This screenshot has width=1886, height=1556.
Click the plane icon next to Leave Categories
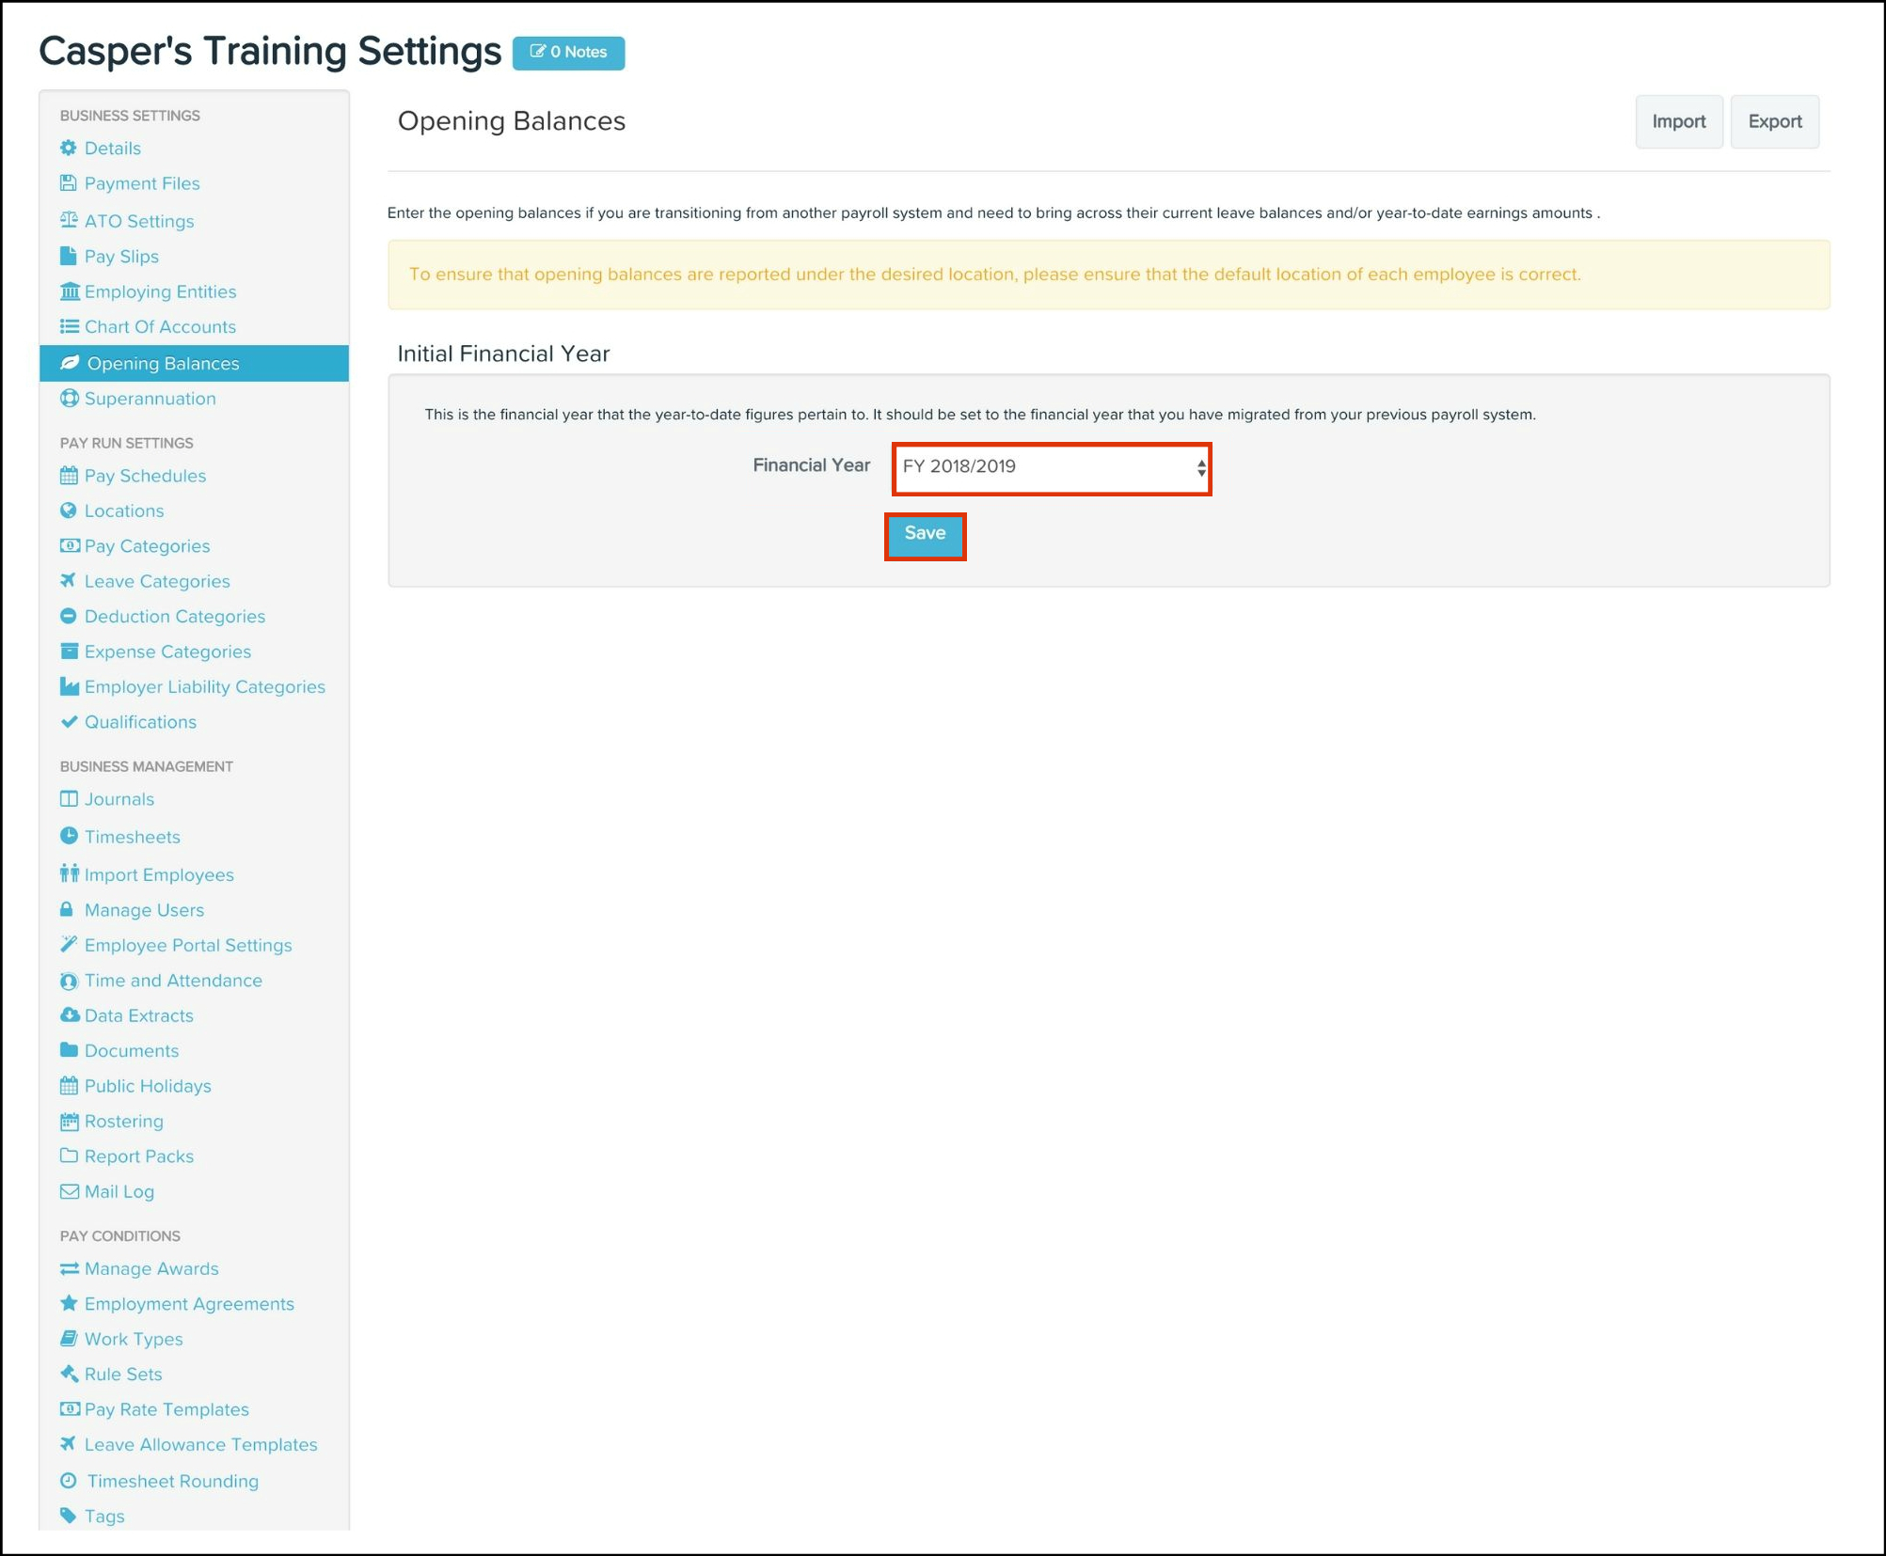coord(68,581)
